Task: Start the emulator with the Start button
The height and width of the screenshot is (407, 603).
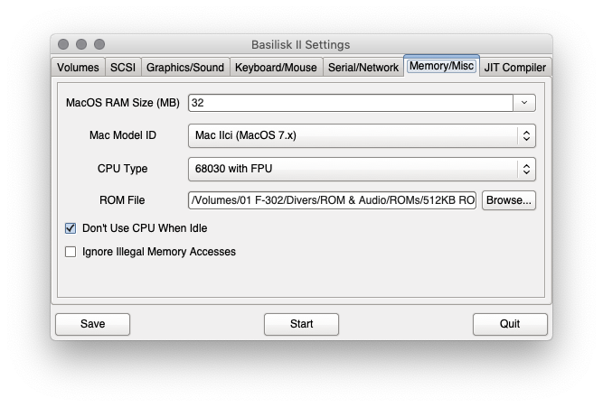Action: click(302, 324)
